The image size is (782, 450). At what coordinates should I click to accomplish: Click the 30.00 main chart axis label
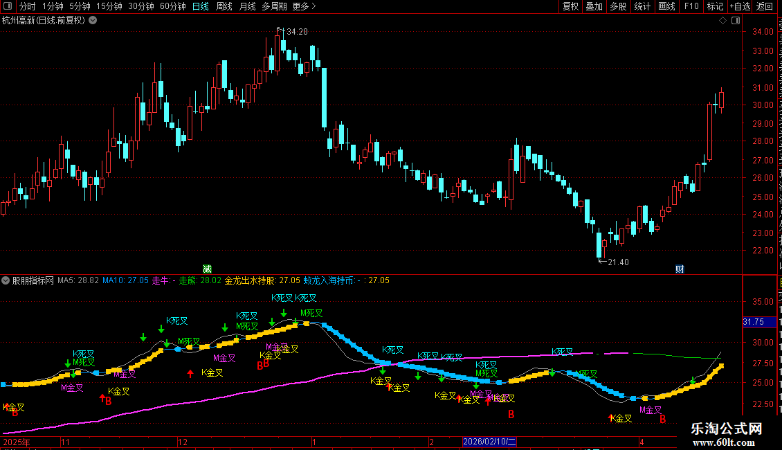click(763, 105)
